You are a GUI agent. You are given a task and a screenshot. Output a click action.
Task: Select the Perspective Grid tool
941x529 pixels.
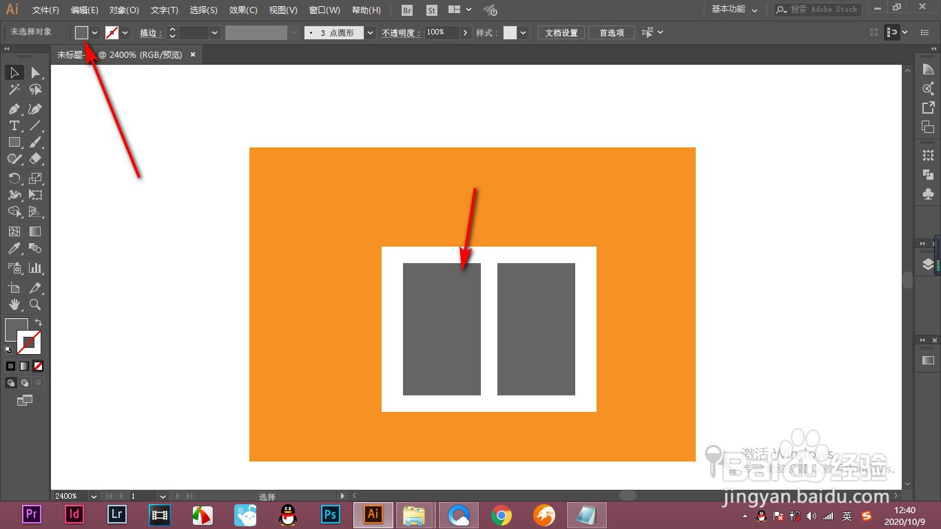35,211
